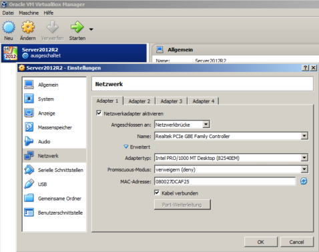Open the System settings category icon
This screenshot has height=252, width=319.
point(29,99)
